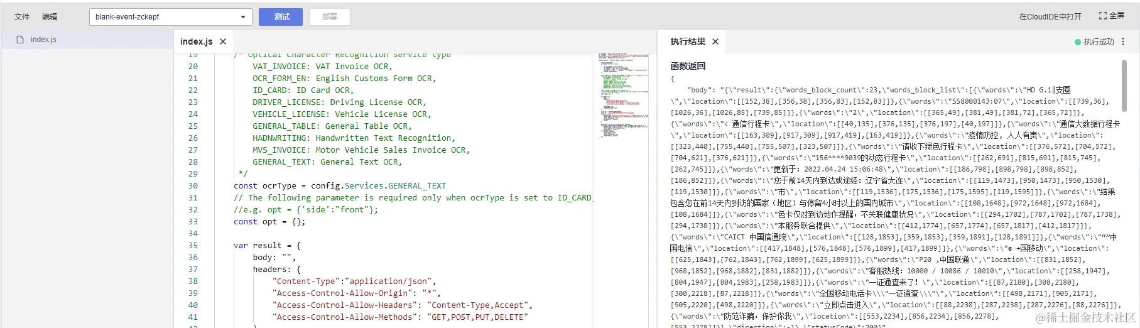
Task: Click the 'DRIVER_LICENSE: Driving License OCR' line
Action: point(339,102)
